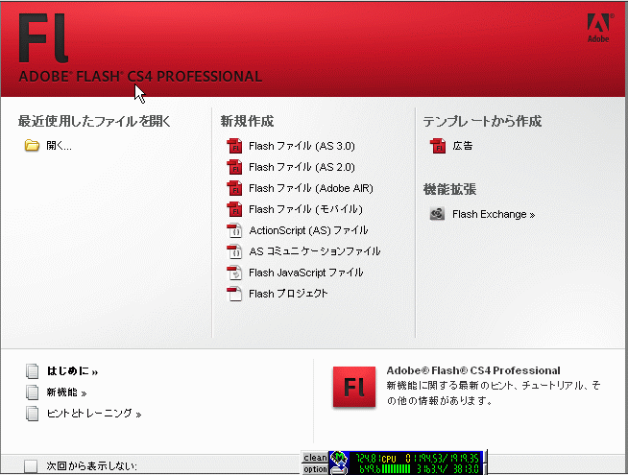Click the Flash ファイル (Adobe AIR) icon
The height and width of the screenshot is (475, 628).
tap(234, 188)
